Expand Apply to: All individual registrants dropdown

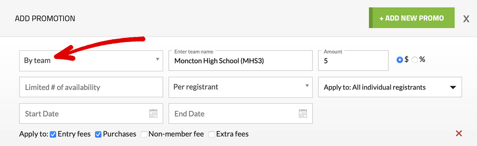point(390,87)
